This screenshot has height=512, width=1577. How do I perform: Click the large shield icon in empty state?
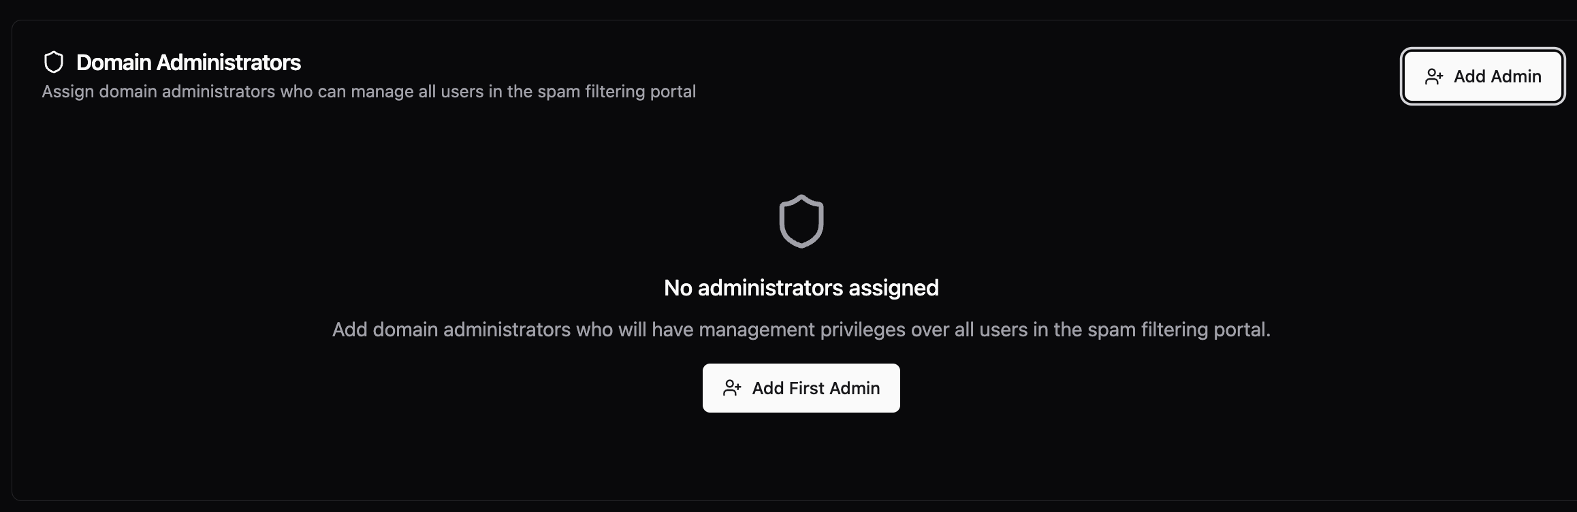(801, 221)
